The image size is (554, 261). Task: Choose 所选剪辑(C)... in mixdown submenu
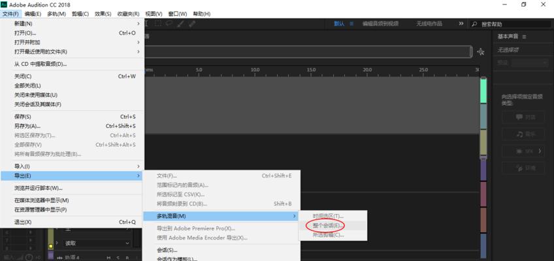tap(333, 235)
